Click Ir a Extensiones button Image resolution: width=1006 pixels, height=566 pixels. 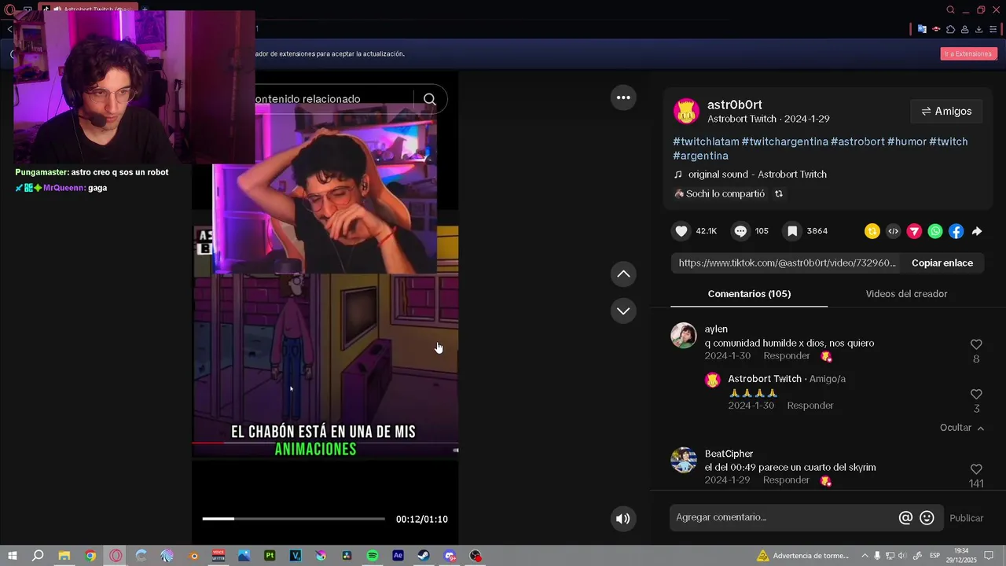point(968,54)
